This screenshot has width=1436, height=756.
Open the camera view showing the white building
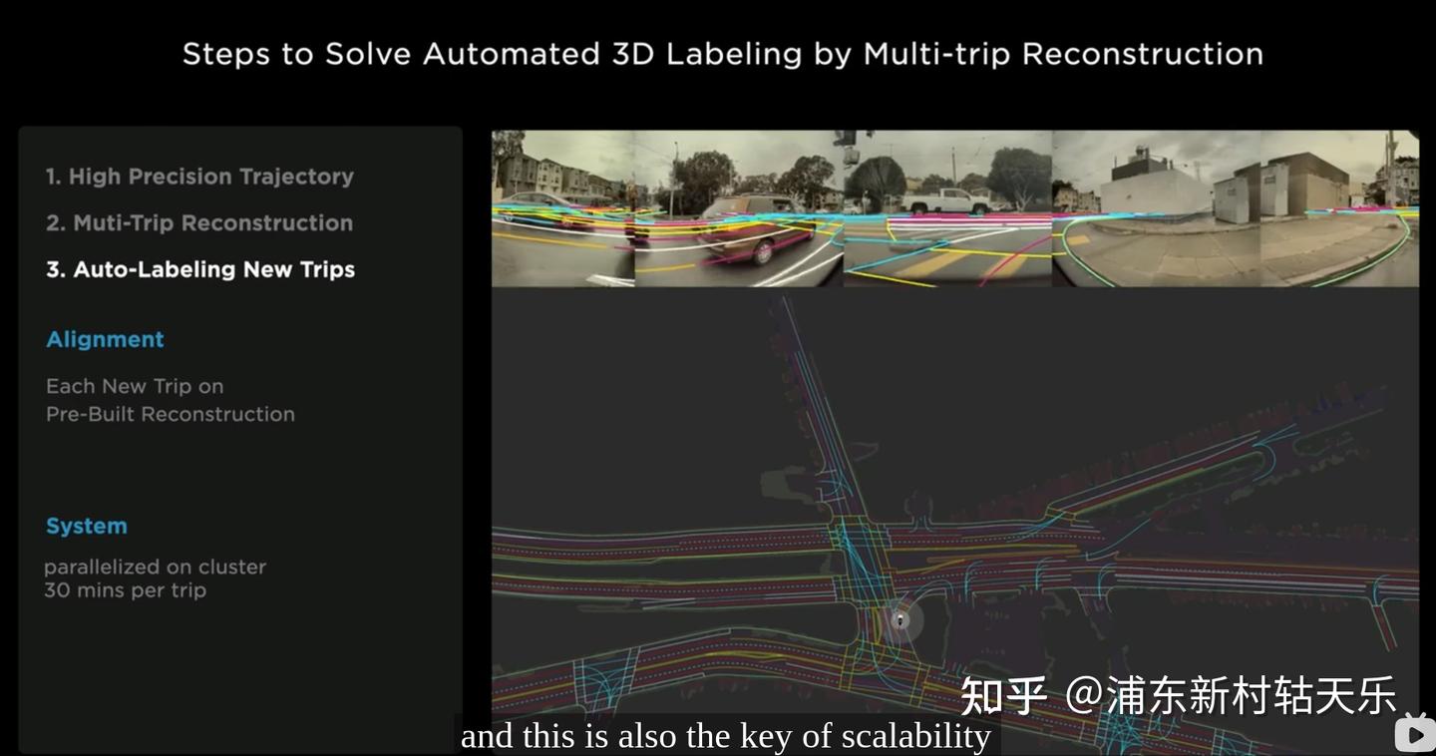1156,208
